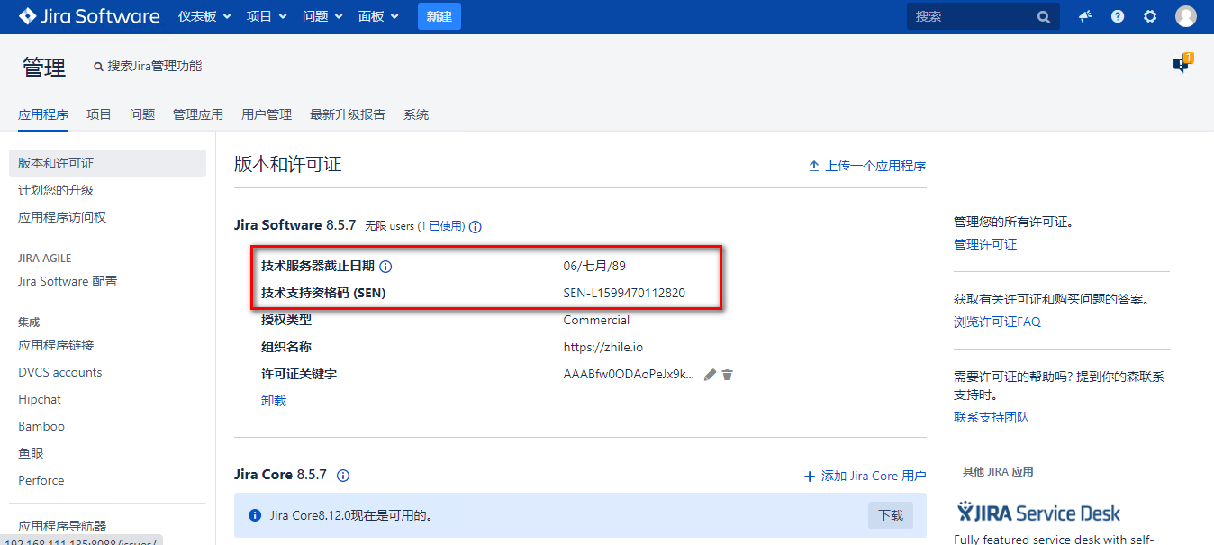Image resolution: width=1214 pixels, height=545 pixels.
Task: Open the user profile avatar
Action: (x=1185, y=15)
